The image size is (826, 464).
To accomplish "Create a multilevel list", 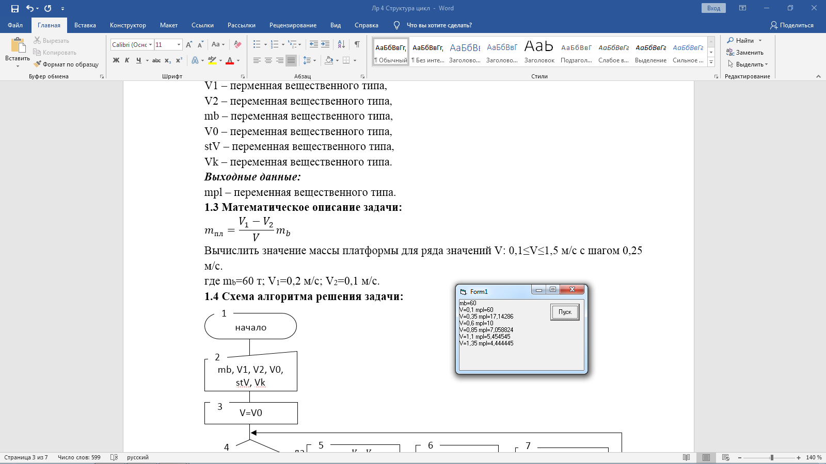I will click(x=292, y=44).
